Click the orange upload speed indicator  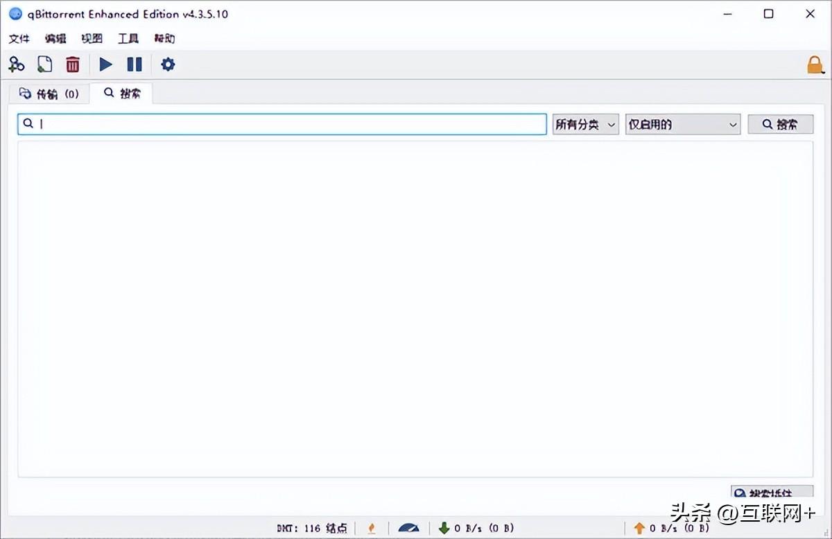pos(671,529)
